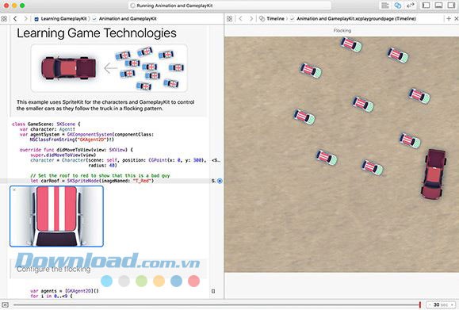
Task: Go forward in timeline editor history
Action: [251, 19]
